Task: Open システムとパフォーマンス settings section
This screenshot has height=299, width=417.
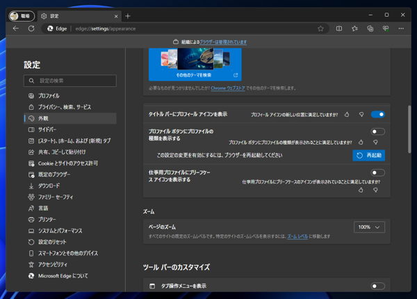Action: 60,231
